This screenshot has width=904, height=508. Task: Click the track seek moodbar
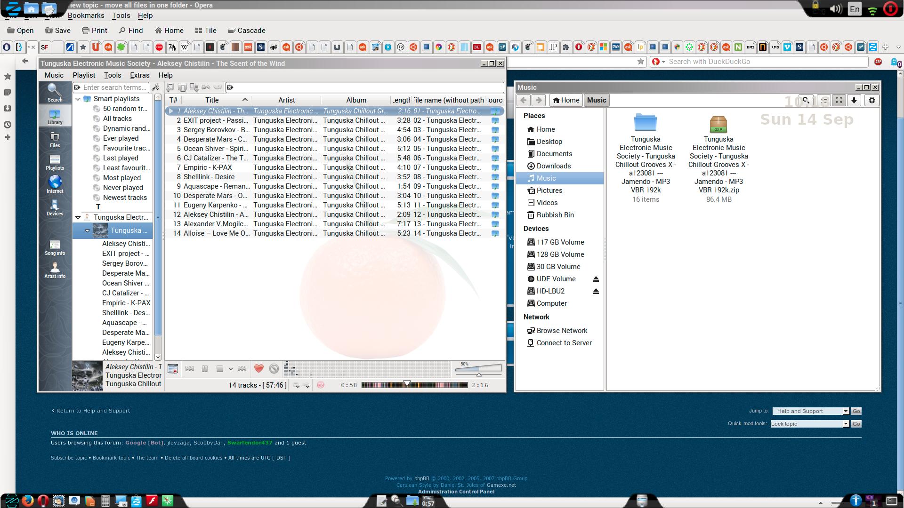point(414,385)
